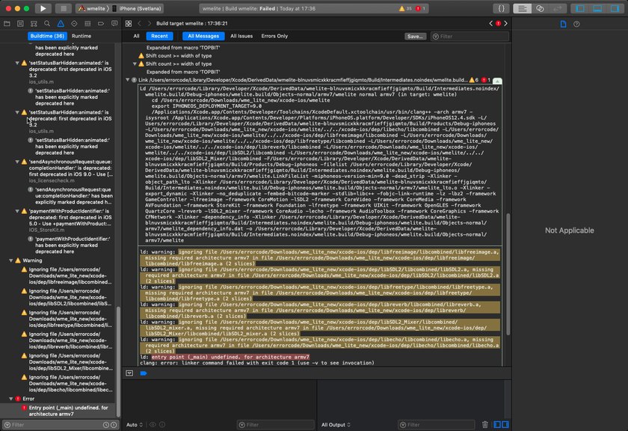The height and width of the screenshot is (431, 628).
Task: Hide the debug area toggle icon
Action: tap(129, 373)
